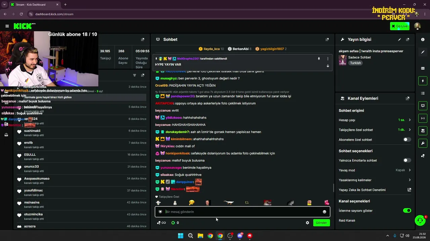Click the three-dots cluster sidebar icon
The image size is (430, 241).
tap(423, 156)
